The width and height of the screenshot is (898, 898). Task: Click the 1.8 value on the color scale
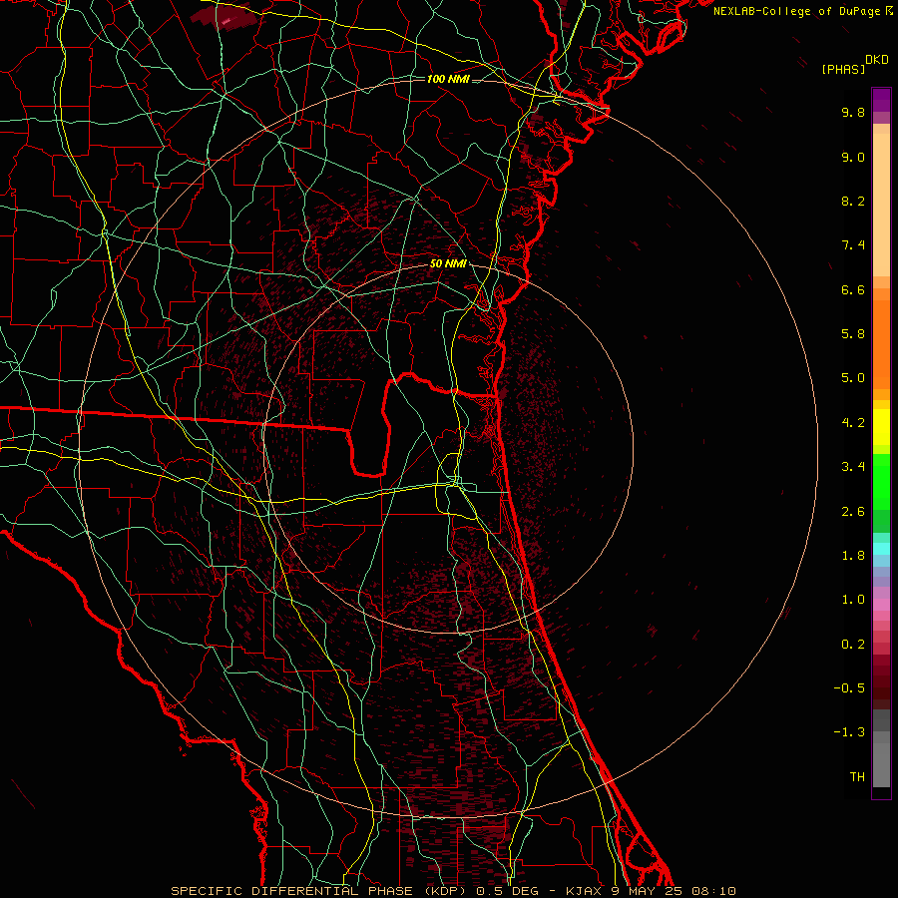tap(853, 556)
